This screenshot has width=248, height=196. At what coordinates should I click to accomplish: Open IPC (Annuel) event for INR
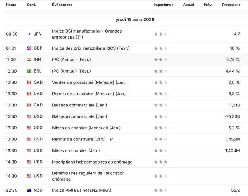[72, 60]
